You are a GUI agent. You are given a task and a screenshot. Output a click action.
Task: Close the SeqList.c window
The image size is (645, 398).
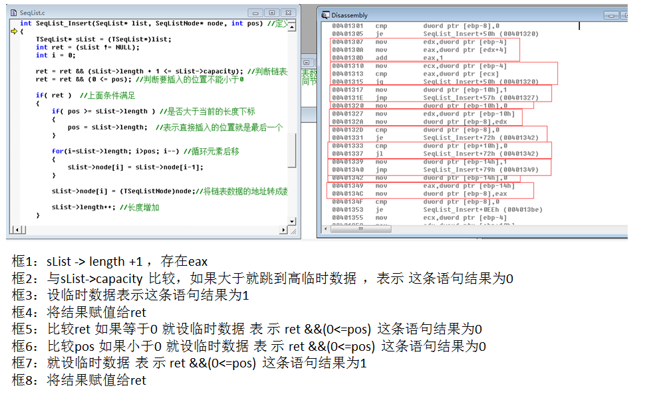point(289,13)
